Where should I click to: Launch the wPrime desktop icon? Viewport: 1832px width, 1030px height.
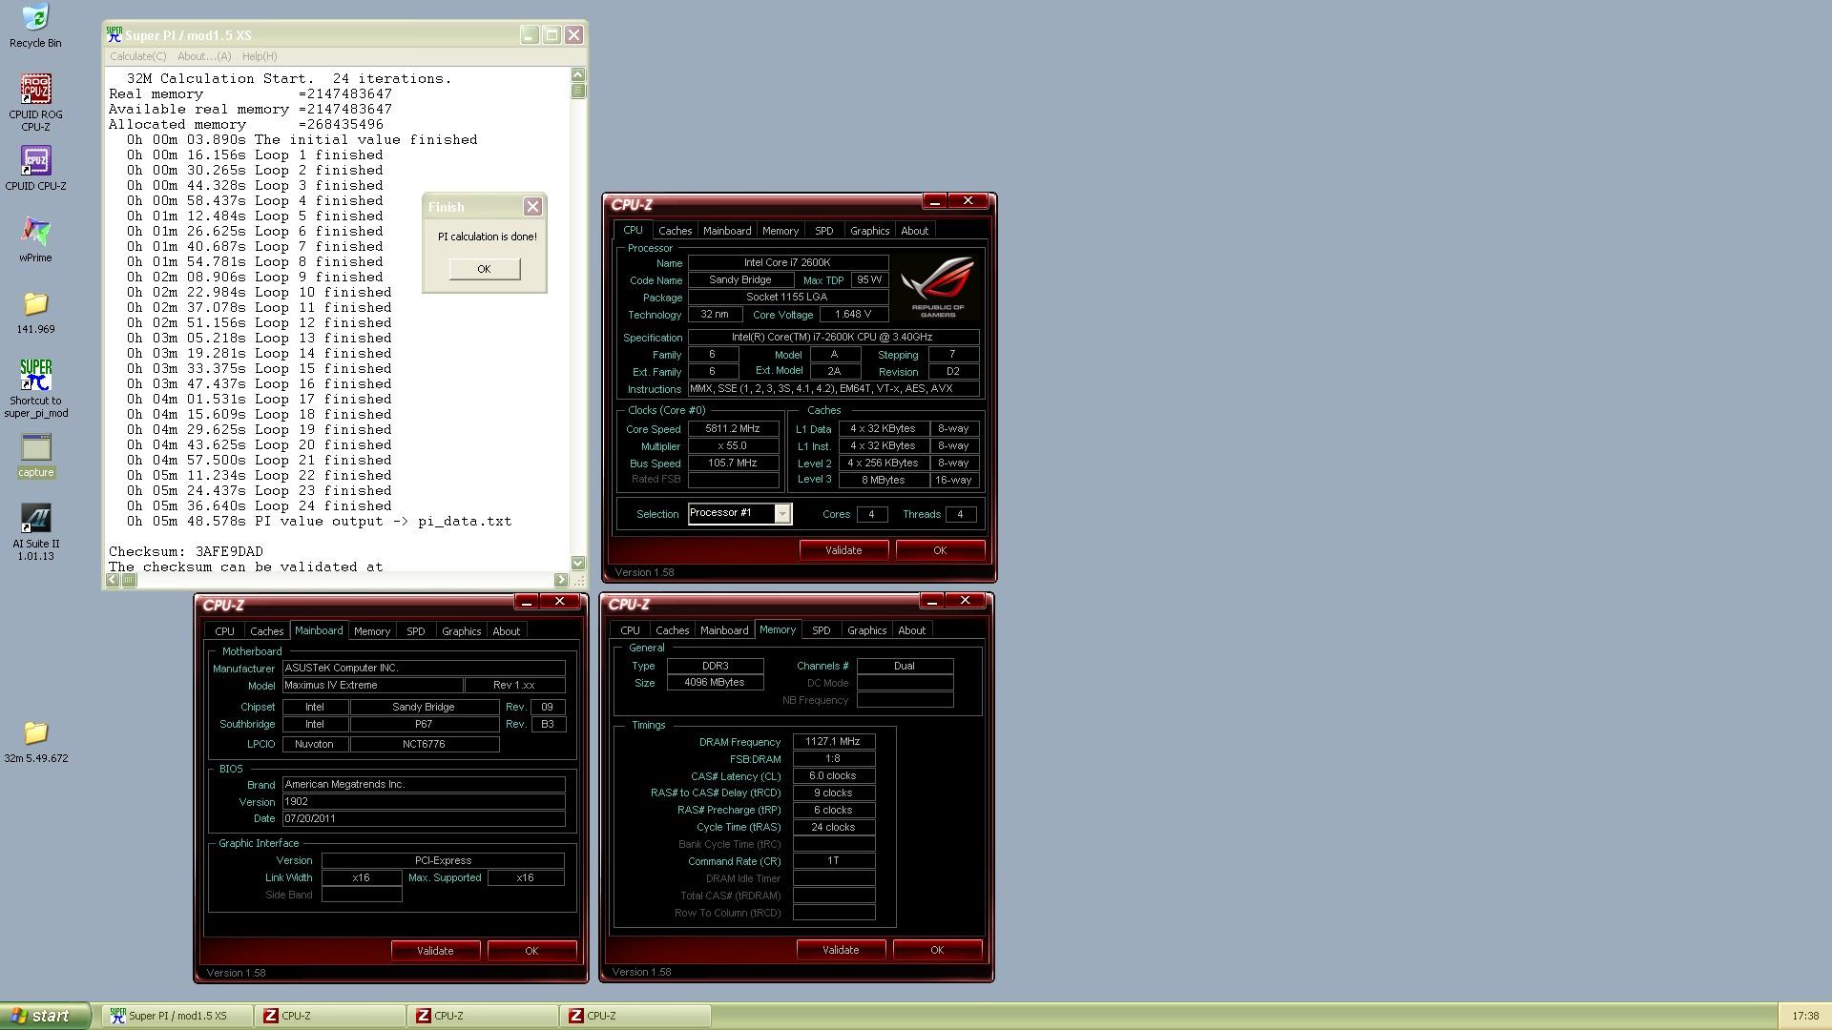click(x=35, y=239)
